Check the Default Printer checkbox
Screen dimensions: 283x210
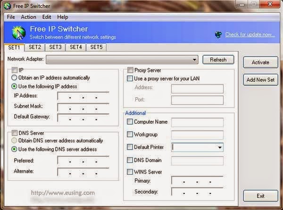130,147
